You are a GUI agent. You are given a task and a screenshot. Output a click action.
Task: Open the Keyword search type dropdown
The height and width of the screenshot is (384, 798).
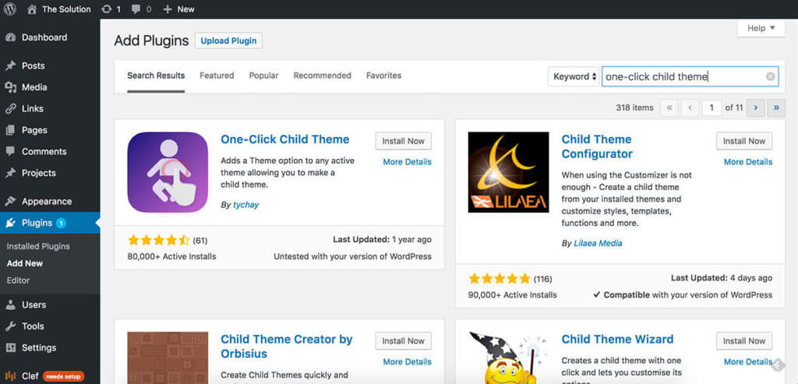pos(574,76)
